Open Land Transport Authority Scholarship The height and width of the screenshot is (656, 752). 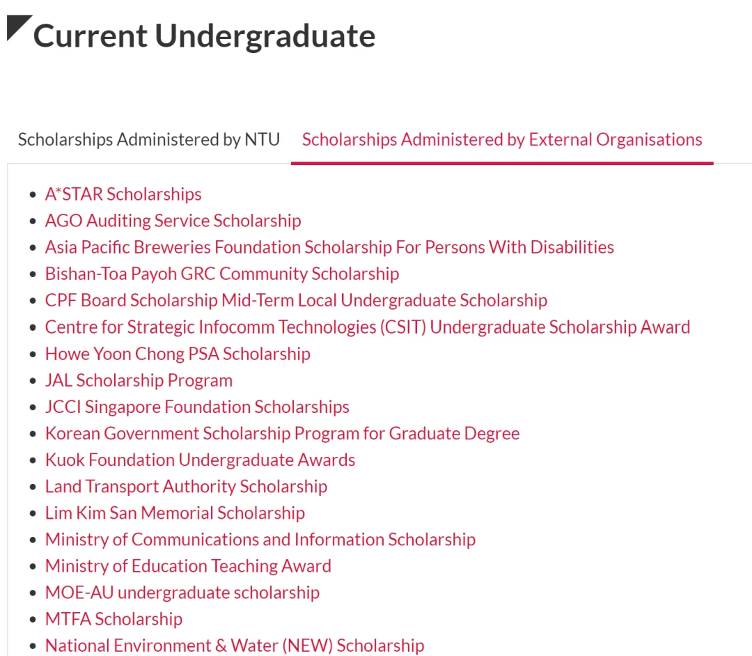click(x=186, y=486)
